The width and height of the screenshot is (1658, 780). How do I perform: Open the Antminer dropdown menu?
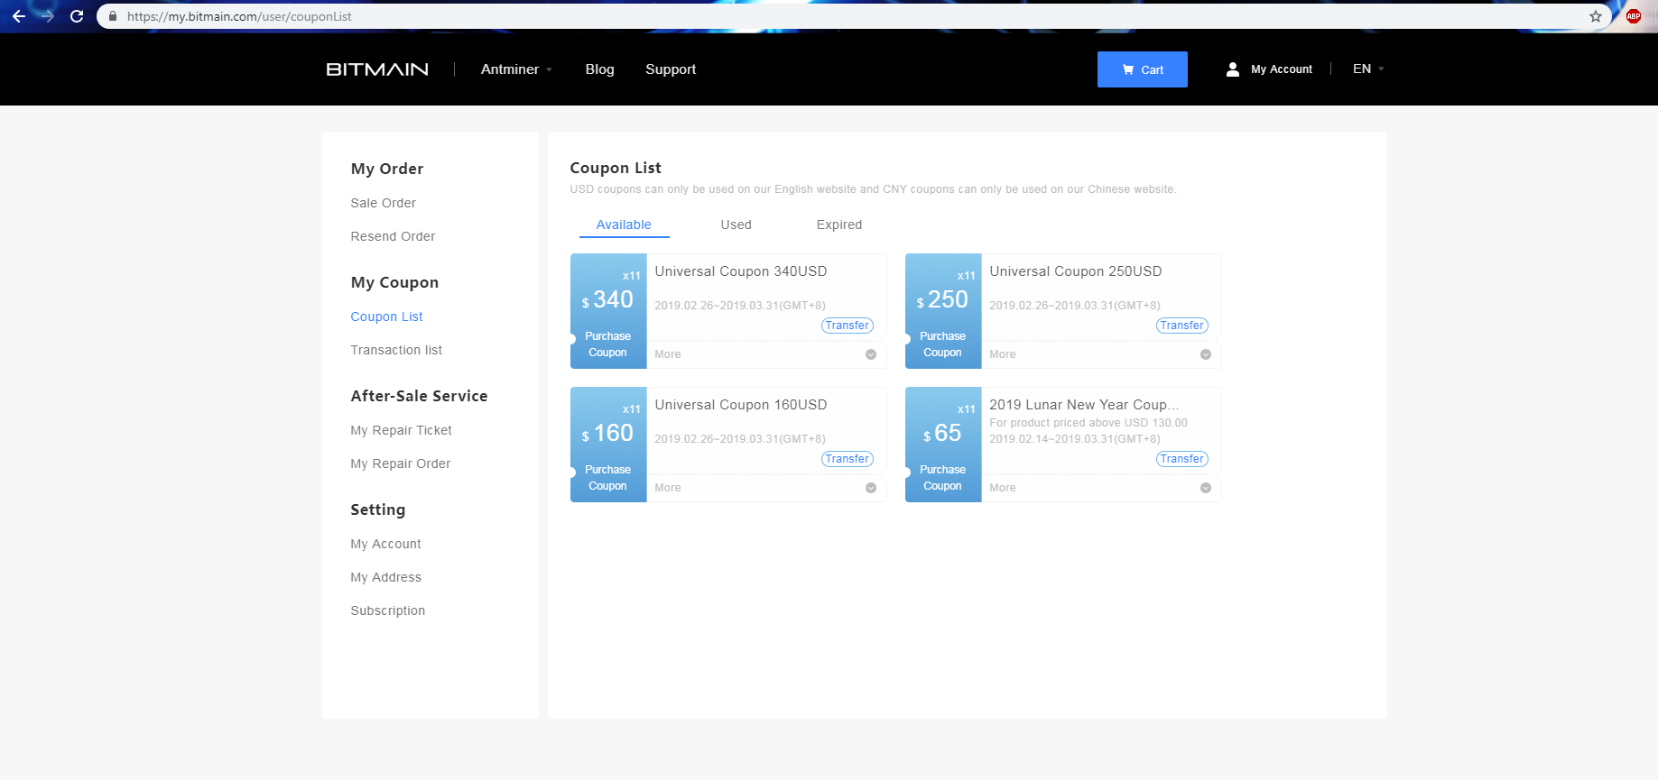pyautogui.click(x=516, y=69)
